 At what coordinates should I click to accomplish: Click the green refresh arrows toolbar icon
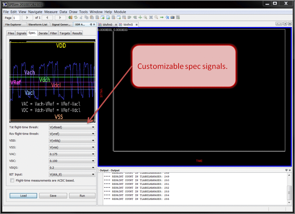pyautogui.click(x=76, y=18)
